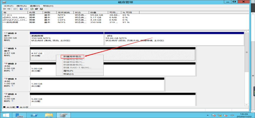Click the Forward arrow toolbar icon
The width and height of the screenshot is (255, 118).
click(9, 9)
